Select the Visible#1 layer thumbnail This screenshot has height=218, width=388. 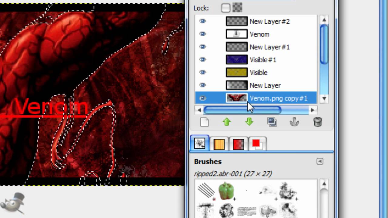pyautogui.click(x=237, y=60)
